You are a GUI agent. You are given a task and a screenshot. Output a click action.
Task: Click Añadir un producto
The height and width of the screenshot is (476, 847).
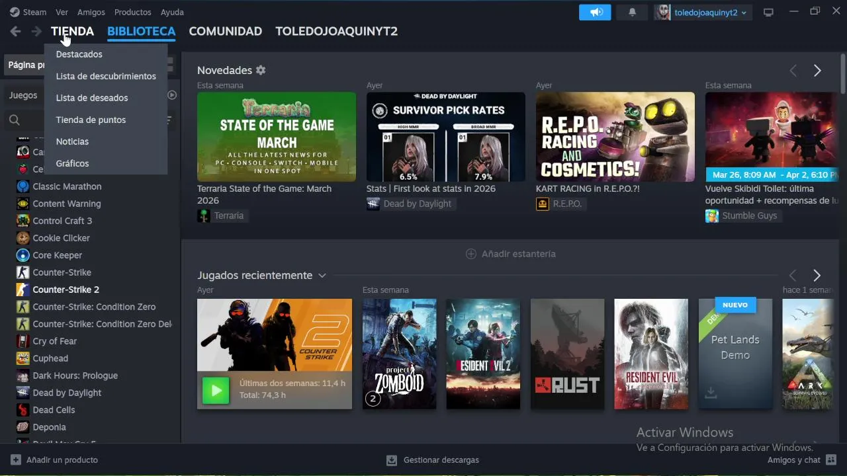tap(54, 460)
